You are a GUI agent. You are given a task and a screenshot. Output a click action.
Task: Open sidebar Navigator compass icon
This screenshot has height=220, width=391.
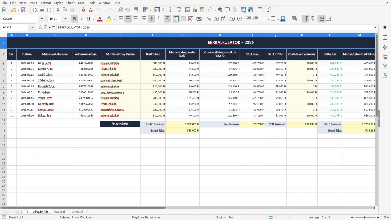pyautogui.click(x=385, y=66)
